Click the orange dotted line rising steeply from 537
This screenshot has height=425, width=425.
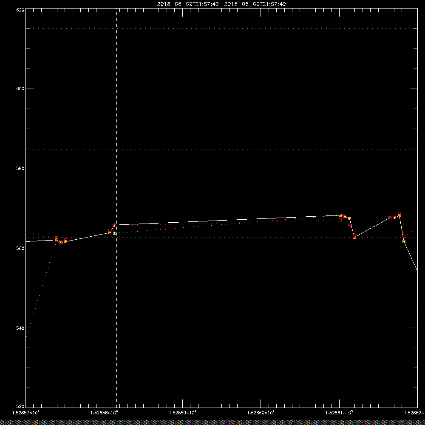pyautogui.click(x=41, y=289)
